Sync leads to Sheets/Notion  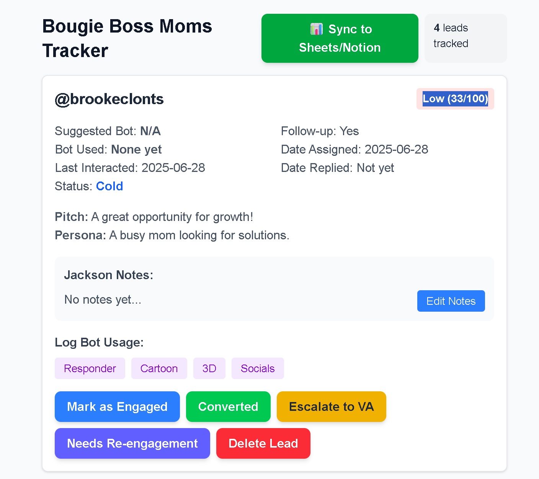340,38
